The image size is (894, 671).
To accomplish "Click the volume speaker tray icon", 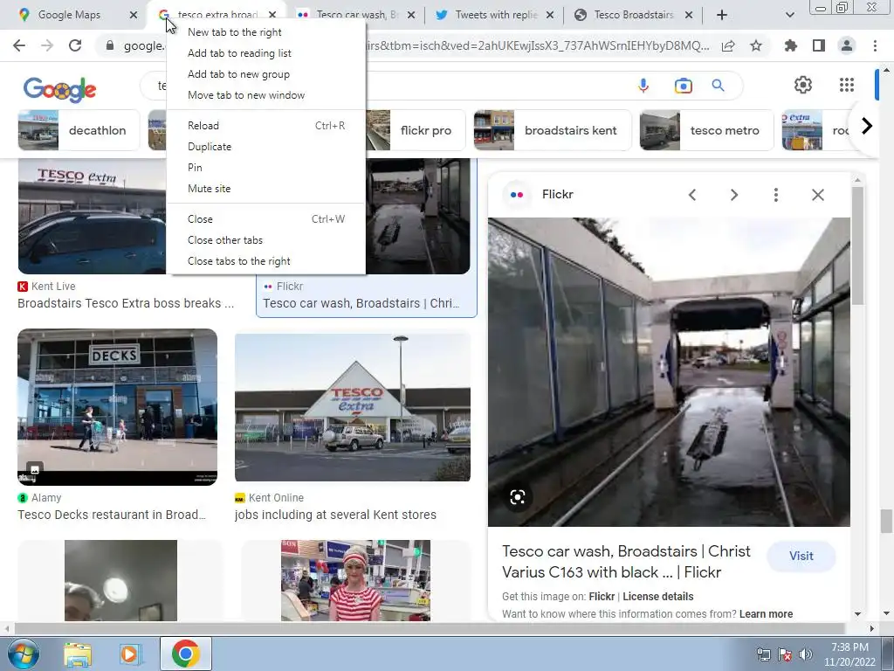I will [x=806, y=654].
